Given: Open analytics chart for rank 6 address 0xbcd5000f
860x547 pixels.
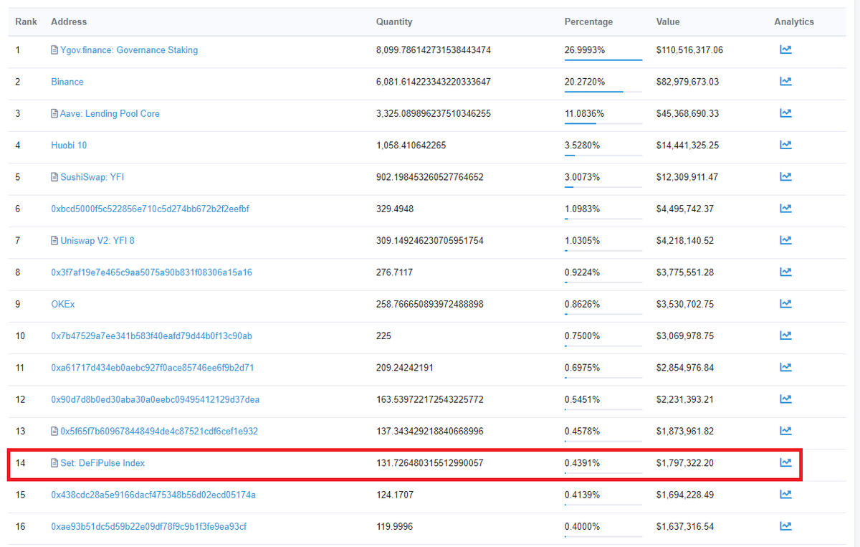Looking at the screenshot, I should (785, 209).
